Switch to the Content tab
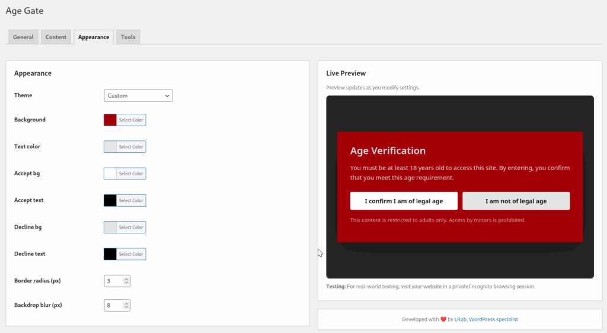The height and width of the screenshot is (333, 607). pyautogui.click(x=56, y=37)
